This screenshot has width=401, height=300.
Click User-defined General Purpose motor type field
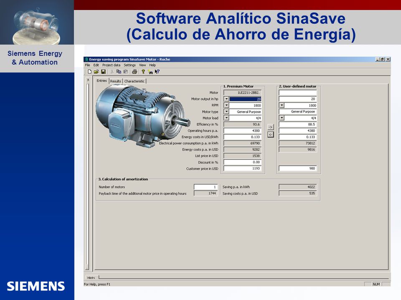[x=298, y=112]
